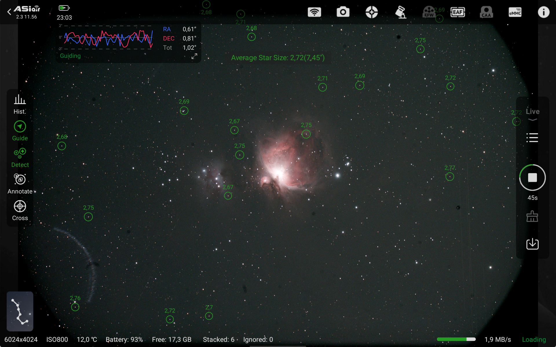Toggle the Cross hair overlay
The width and height of the screenshot is (556, 347).
click(20, 211)
